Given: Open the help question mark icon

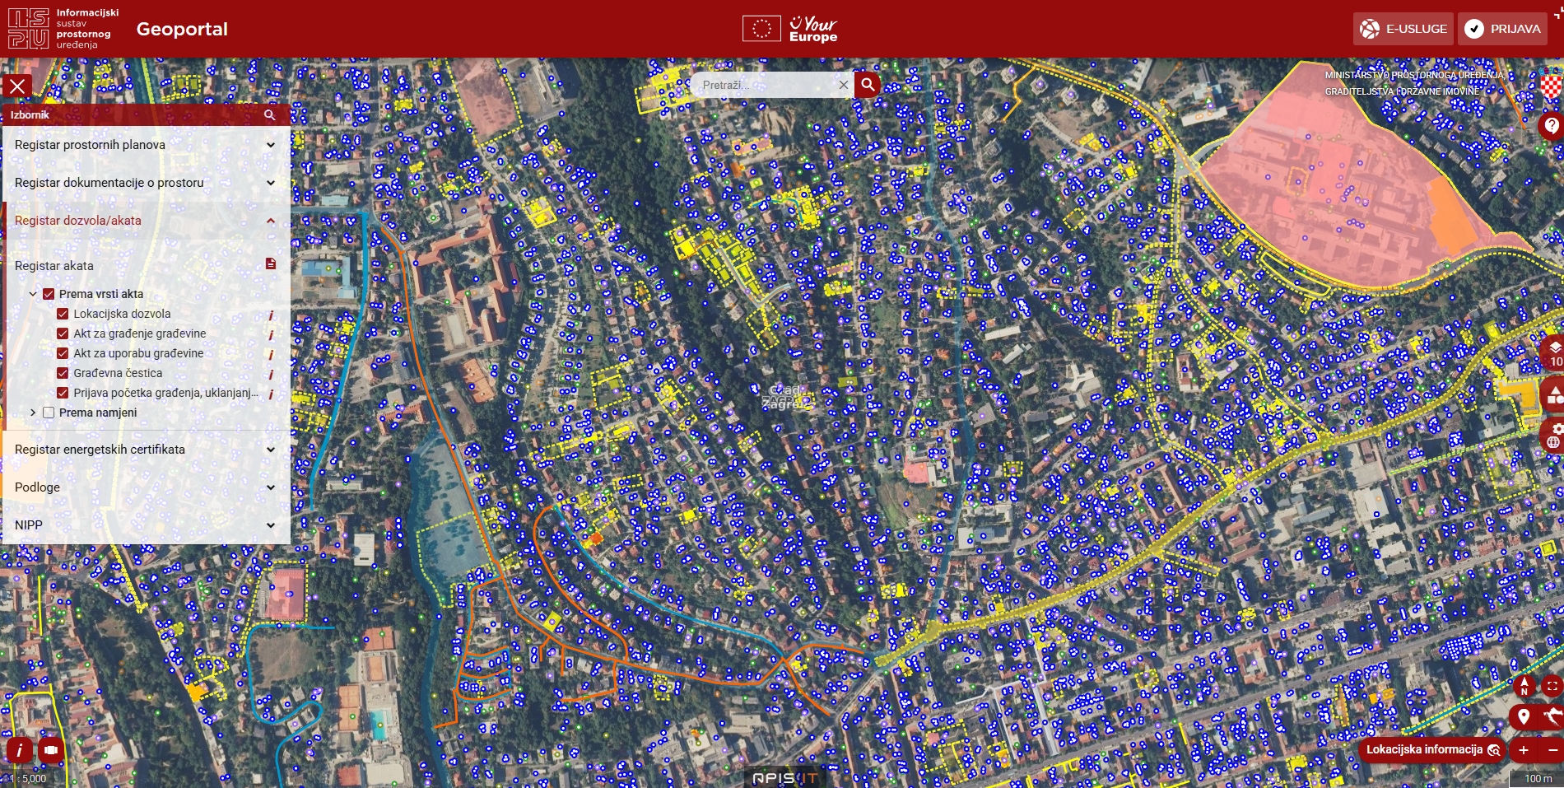Looking at the screenshot, I should [x=1551, y=126].
